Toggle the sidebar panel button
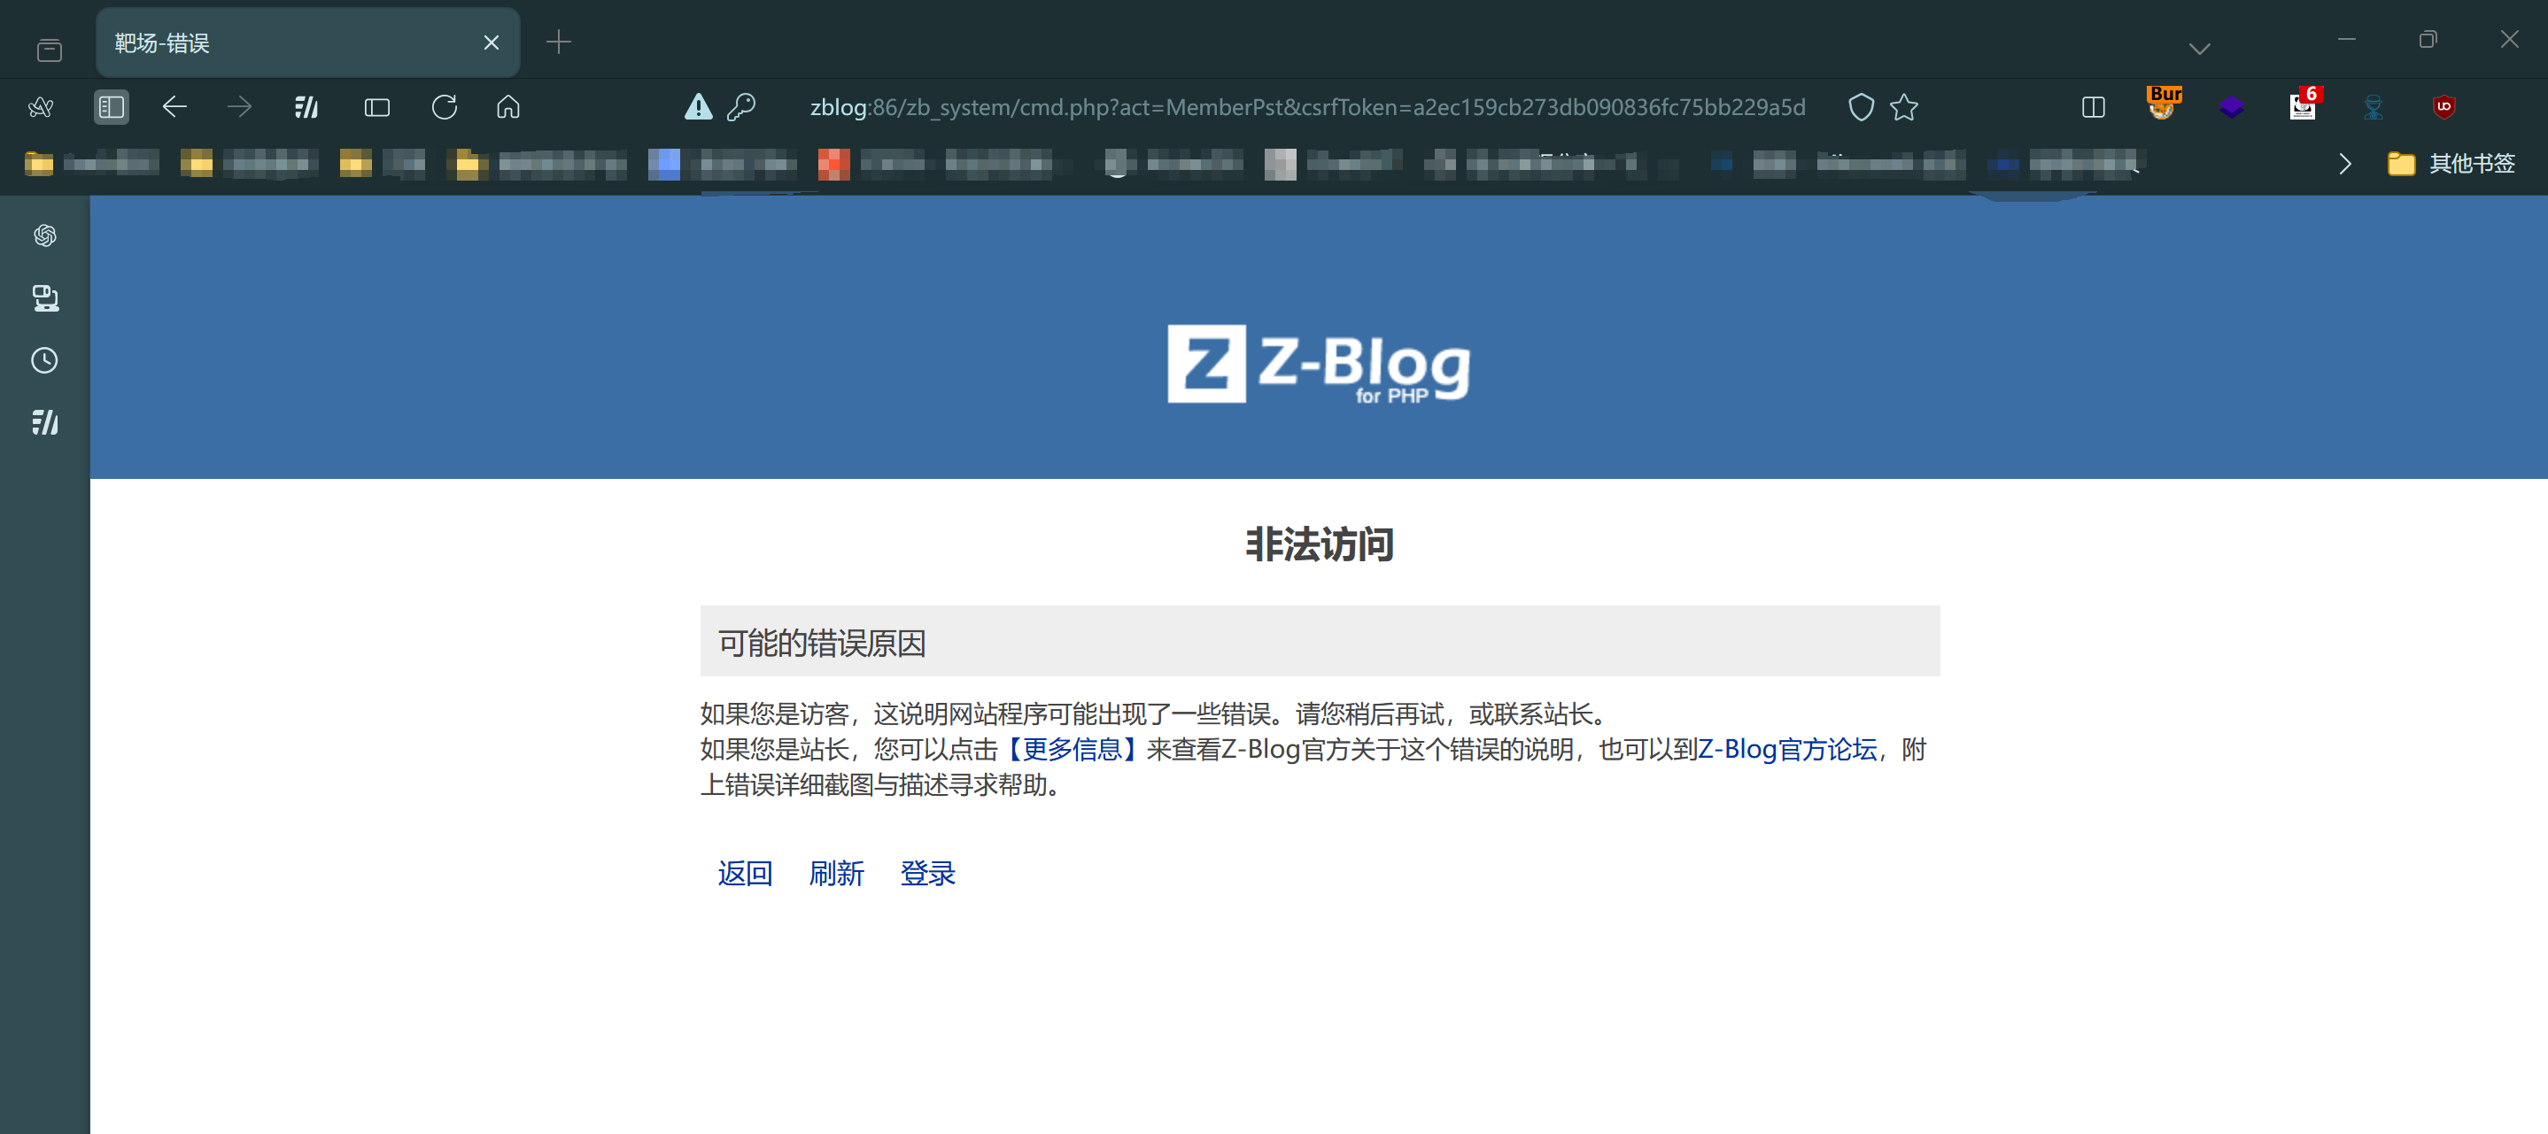The height and width of the screenshot is (1134, 2548). 111,107
